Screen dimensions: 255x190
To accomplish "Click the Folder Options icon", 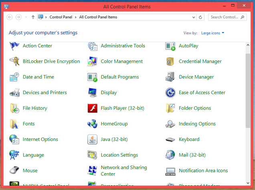I will pos(170,108).
